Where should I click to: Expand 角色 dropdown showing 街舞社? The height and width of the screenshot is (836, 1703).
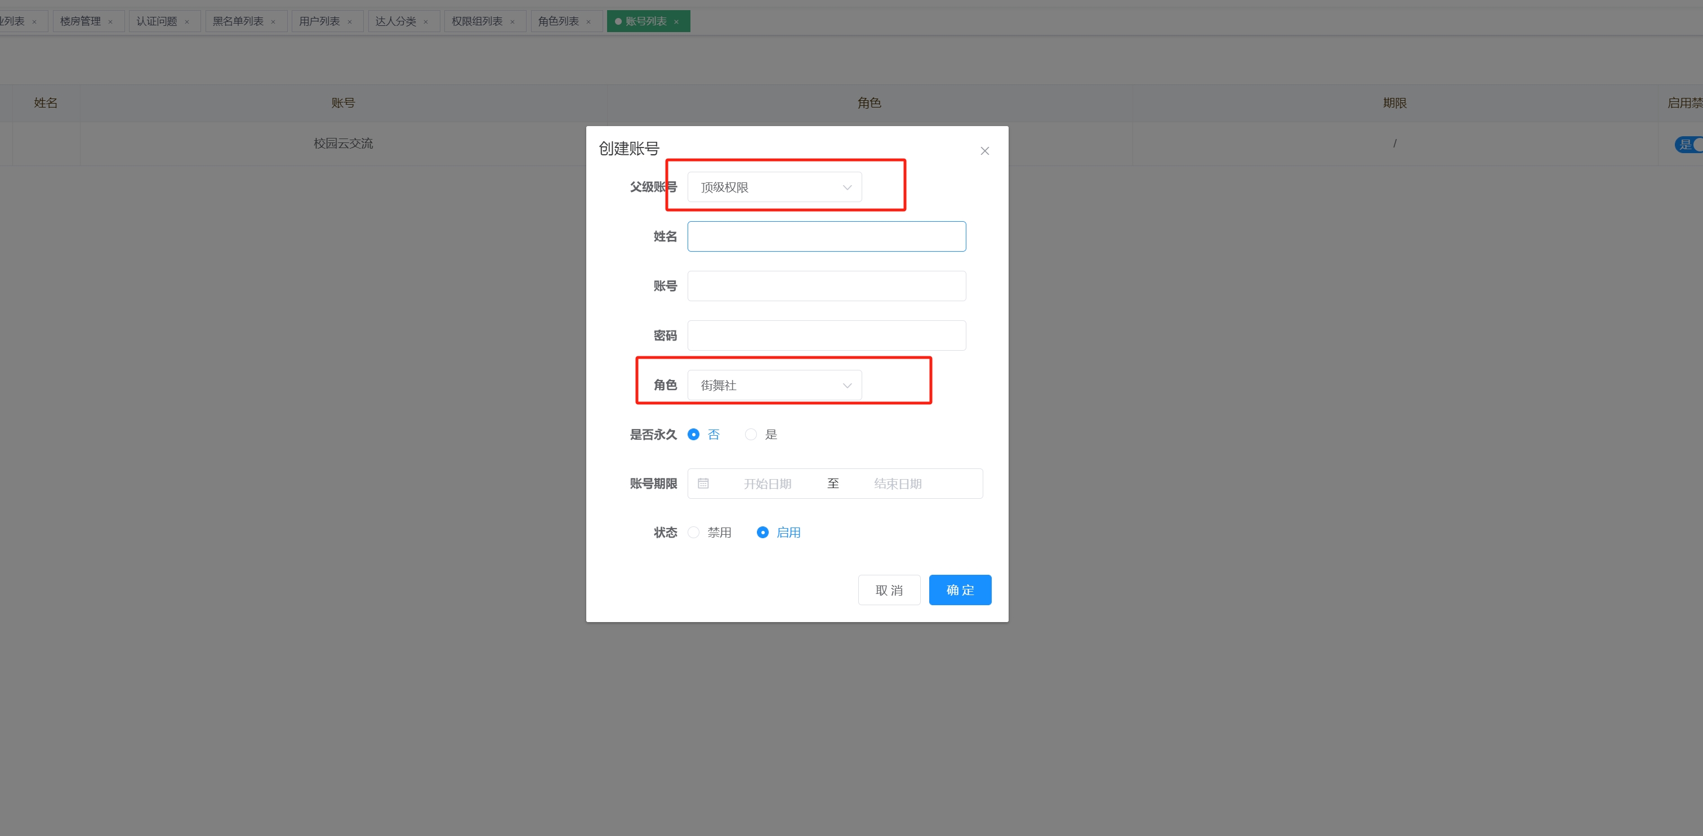click(774, 385)
